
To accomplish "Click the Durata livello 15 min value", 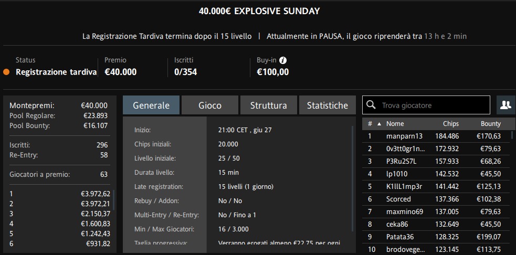I will pos(228,173).
